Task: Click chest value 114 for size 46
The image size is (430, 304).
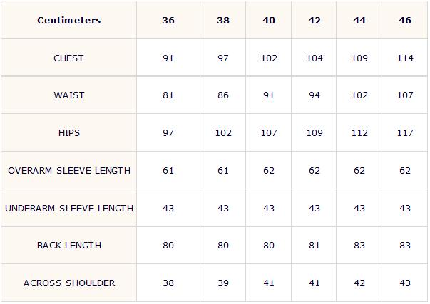Action: tap(405, 58)
